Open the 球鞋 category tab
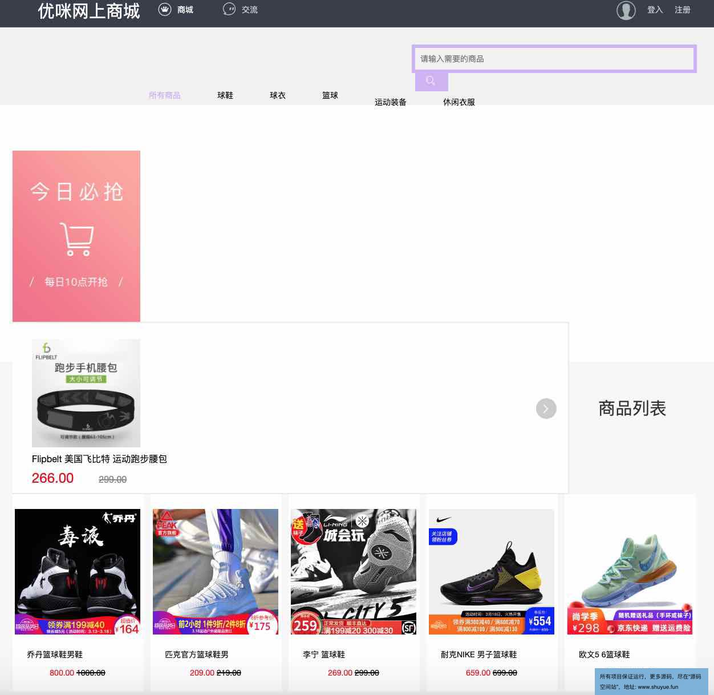This screenshot has width=714, height=695. point(225,95)
